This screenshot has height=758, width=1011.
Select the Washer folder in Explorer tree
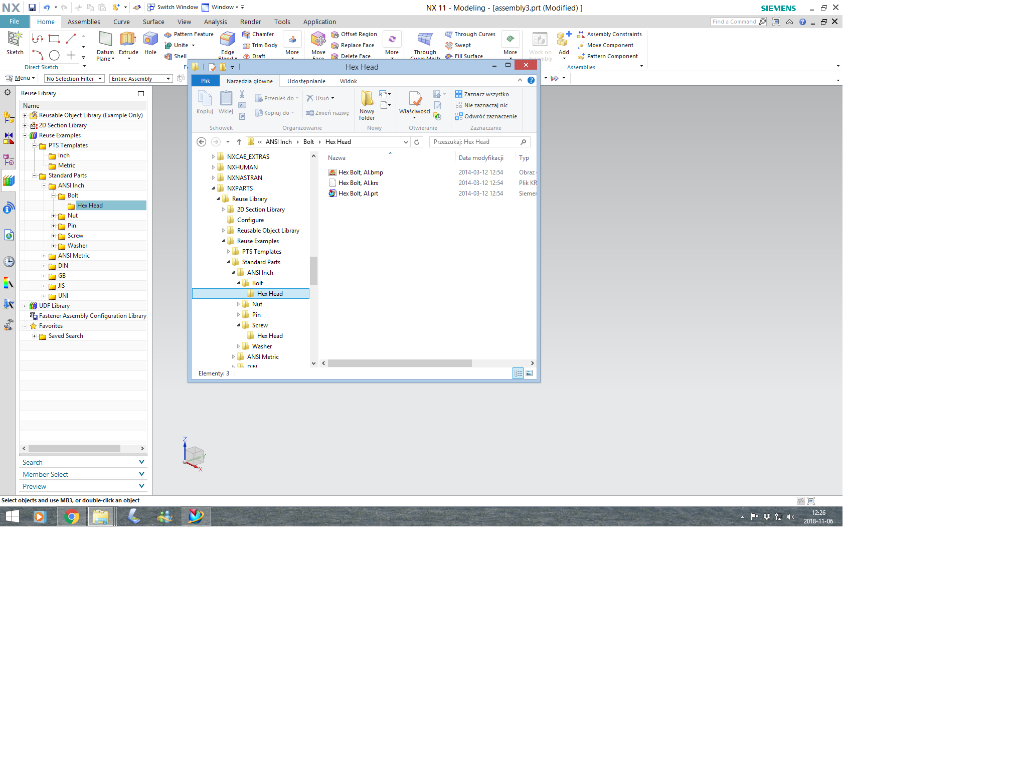pyautogui.click(x=262, y=346)
